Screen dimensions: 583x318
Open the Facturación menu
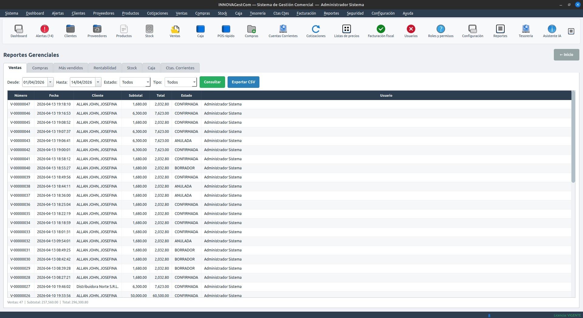click(x=306, y=13)
